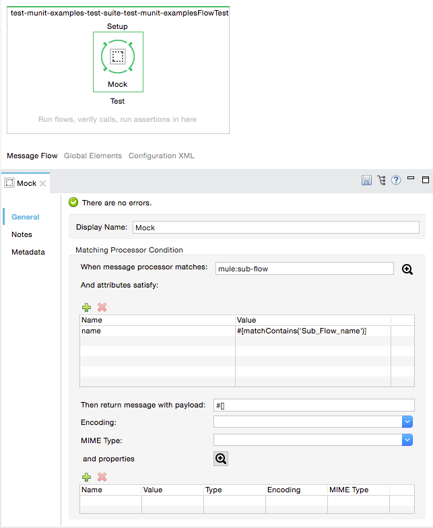Viewport: 433px width, 528px height.
Task: Add property using lower green plus icon
Action: click(x=87, y=477)
